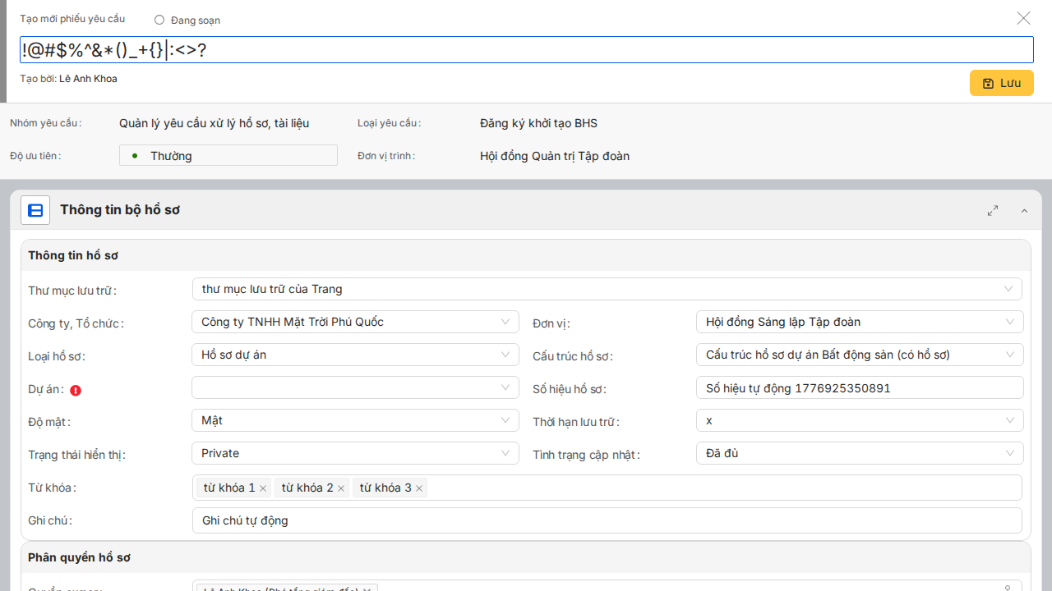Click the red warning icon beside Dự án
This screenshot has width=1052, height=591.
coord(76,391)
